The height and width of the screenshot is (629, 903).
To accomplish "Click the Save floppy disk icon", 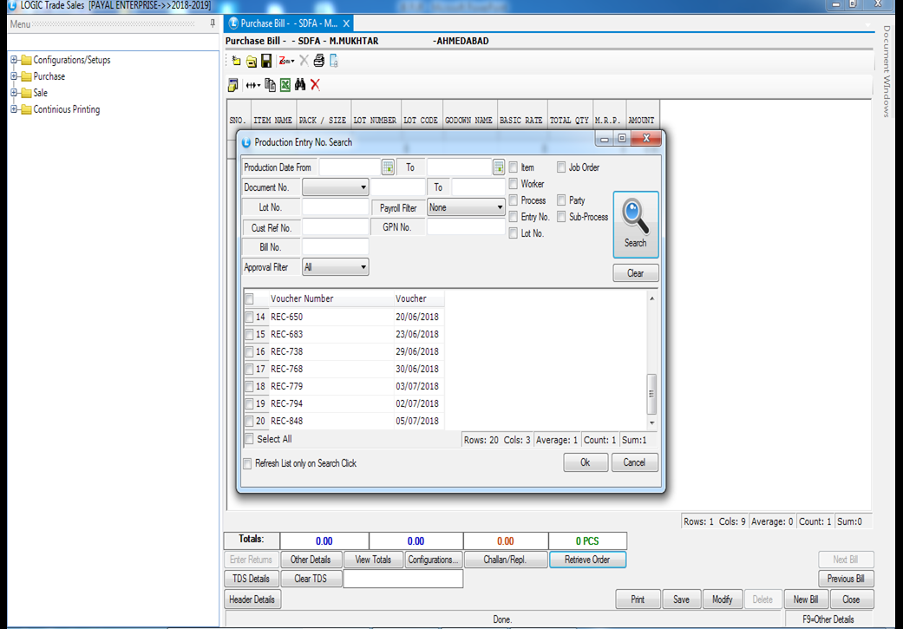I will (x=266, y=61).
